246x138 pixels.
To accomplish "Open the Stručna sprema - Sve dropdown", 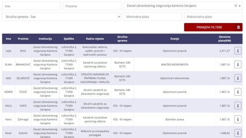I will point(62,17).
